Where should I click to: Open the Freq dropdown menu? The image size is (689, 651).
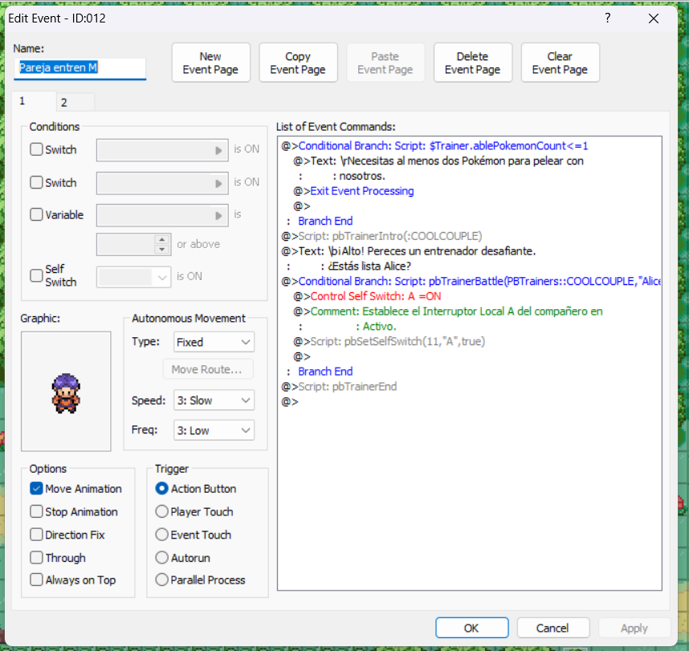214,430
